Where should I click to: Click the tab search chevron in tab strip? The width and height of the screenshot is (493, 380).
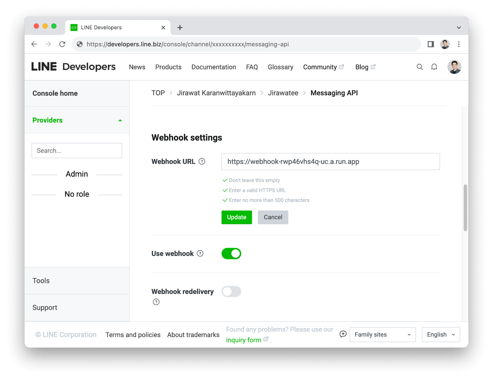[x=459, y=28]
